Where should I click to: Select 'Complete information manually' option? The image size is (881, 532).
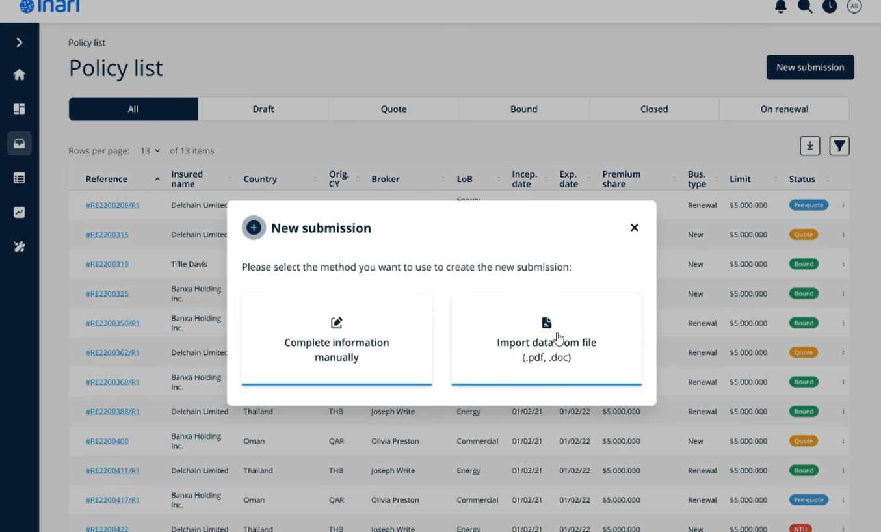[336, 339]
